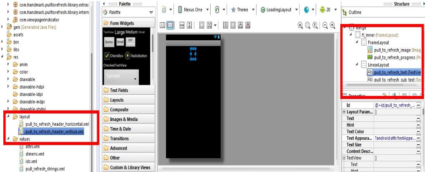
Task: Select the assets folder
Action: [15, 34]
